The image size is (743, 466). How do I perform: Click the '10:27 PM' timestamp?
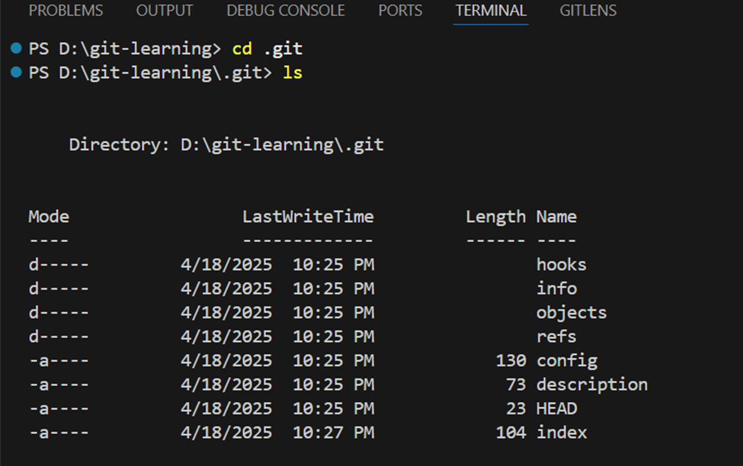(x=334, y=432)
